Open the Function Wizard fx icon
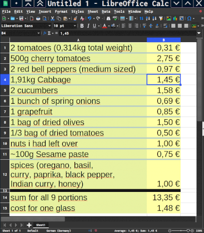 [x=44, y=33]
